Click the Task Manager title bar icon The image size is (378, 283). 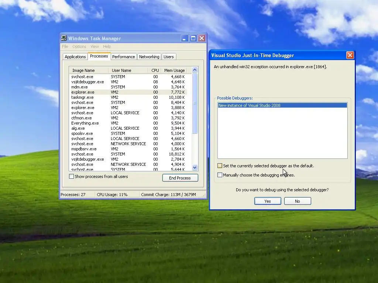point(64,38)
